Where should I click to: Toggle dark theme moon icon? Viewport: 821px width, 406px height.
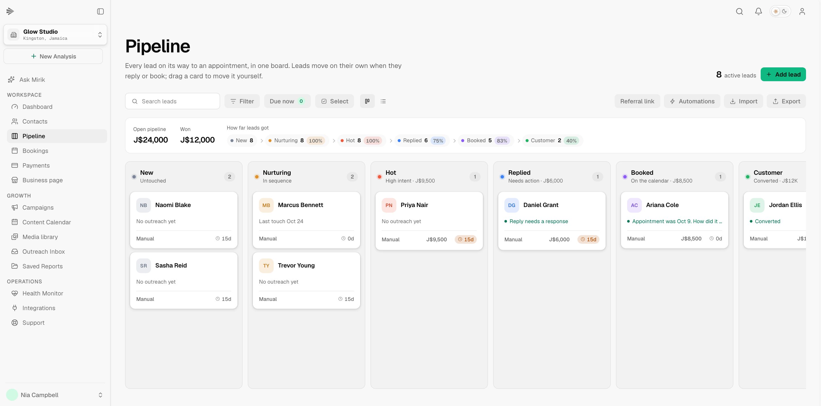click(x=784, y=12)
